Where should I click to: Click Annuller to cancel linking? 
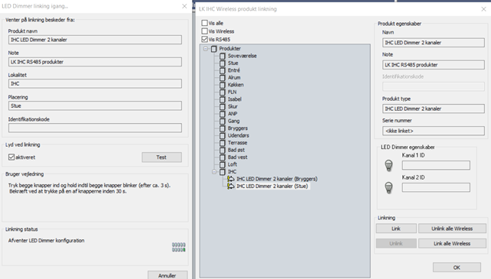coord(167,275)
